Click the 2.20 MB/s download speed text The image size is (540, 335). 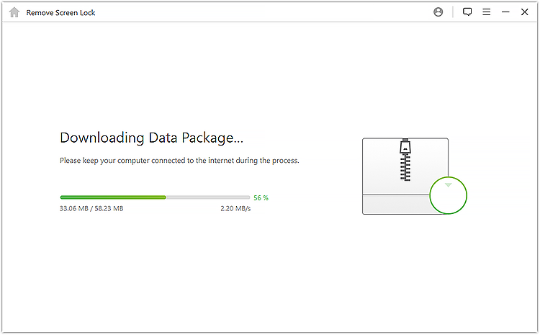pos(235,208)
